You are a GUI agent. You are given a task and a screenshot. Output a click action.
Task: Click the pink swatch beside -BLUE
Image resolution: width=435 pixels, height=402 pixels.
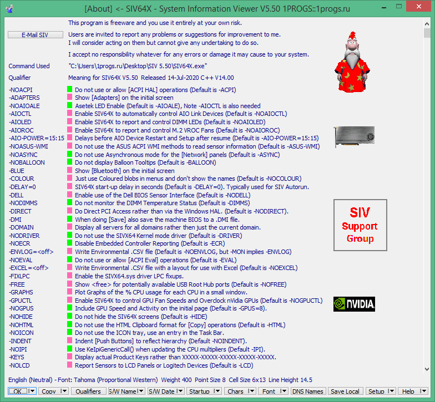(70, 170)
